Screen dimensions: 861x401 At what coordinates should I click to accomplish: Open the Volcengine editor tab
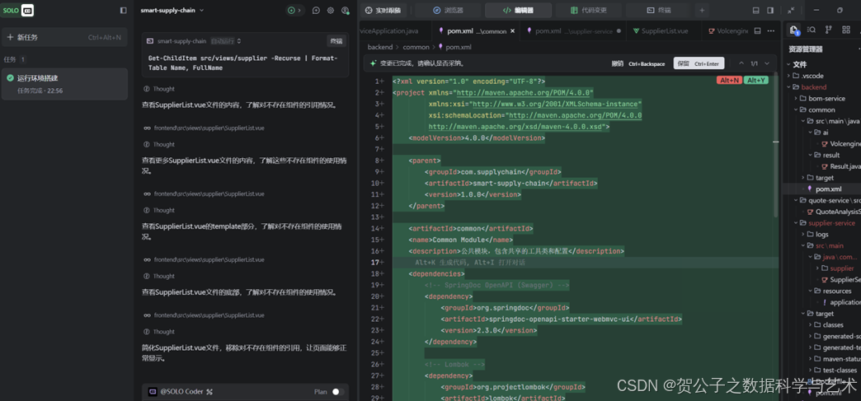click(727, 31)
